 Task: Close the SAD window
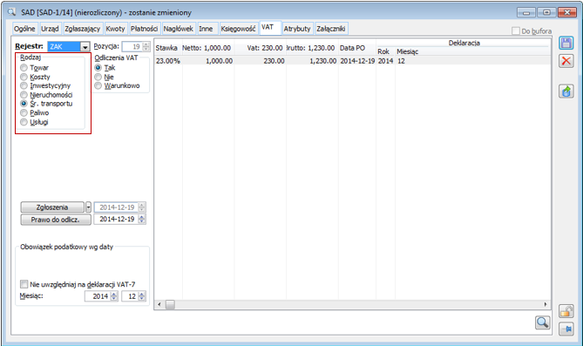(567, 12)
